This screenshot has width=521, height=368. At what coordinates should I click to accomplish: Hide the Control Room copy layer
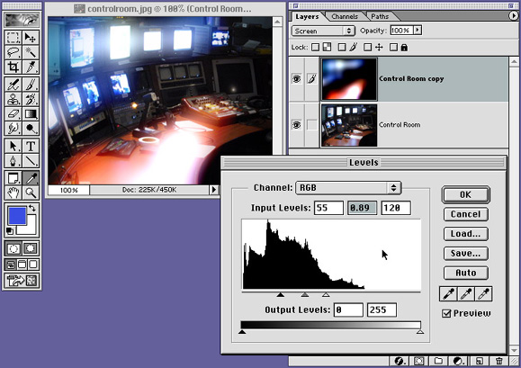(296, 78)
